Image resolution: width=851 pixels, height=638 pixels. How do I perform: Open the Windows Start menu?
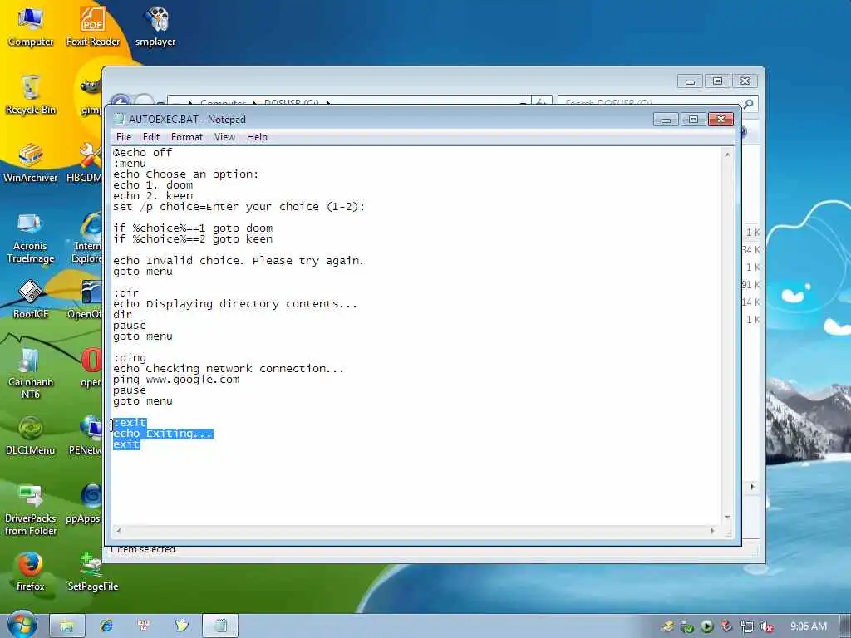(22, 625)
